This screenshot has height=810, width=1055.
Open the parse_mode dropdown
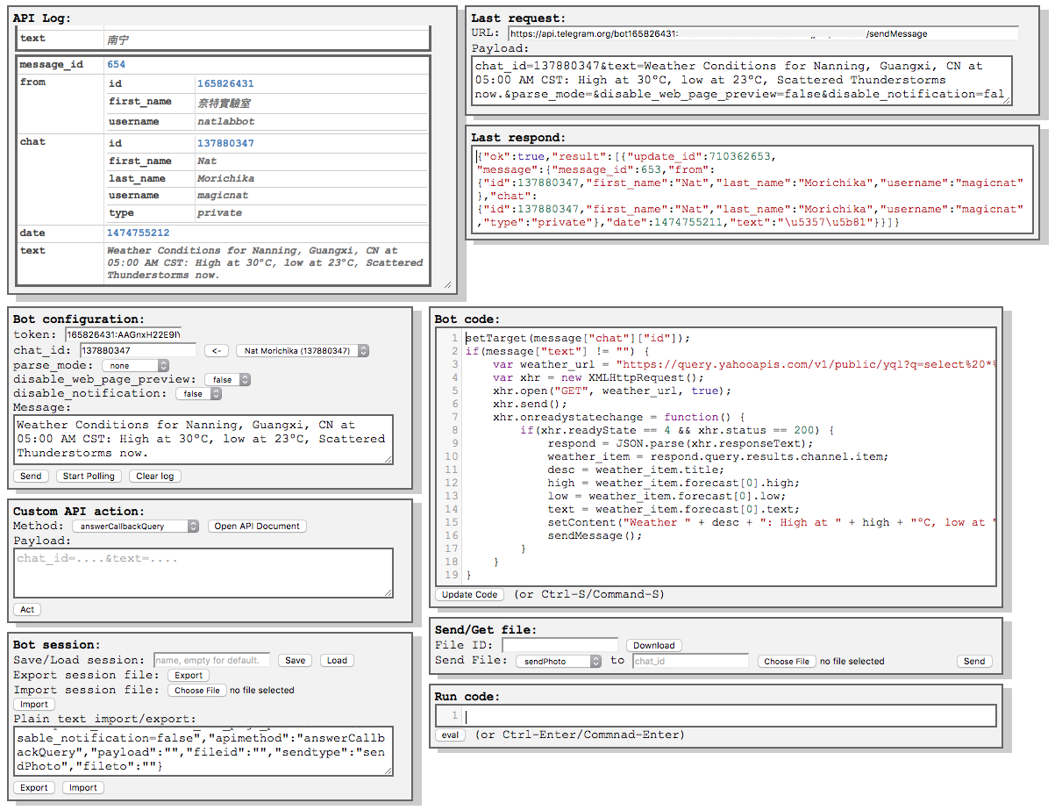click(x=134, y=365)
